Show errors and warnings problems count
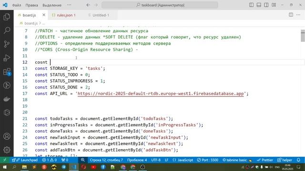This screenshot has height=171, width=305. coord(50,160)
